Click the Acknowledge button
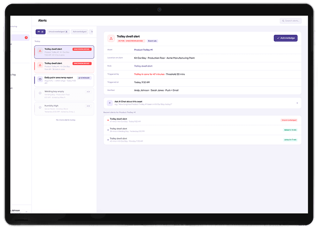The image size is (318, 231). click(285, 38)
